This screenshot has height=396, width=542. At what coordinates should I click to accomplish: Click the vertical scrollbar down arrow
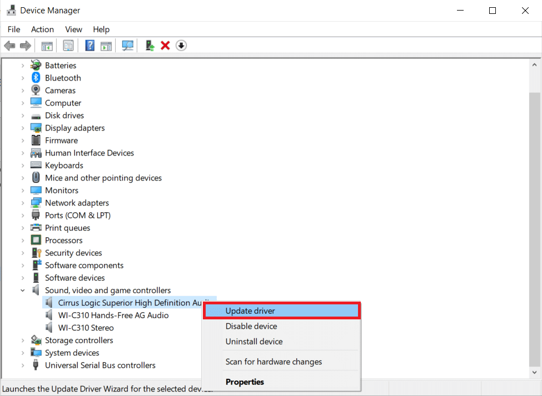point(534,373)
